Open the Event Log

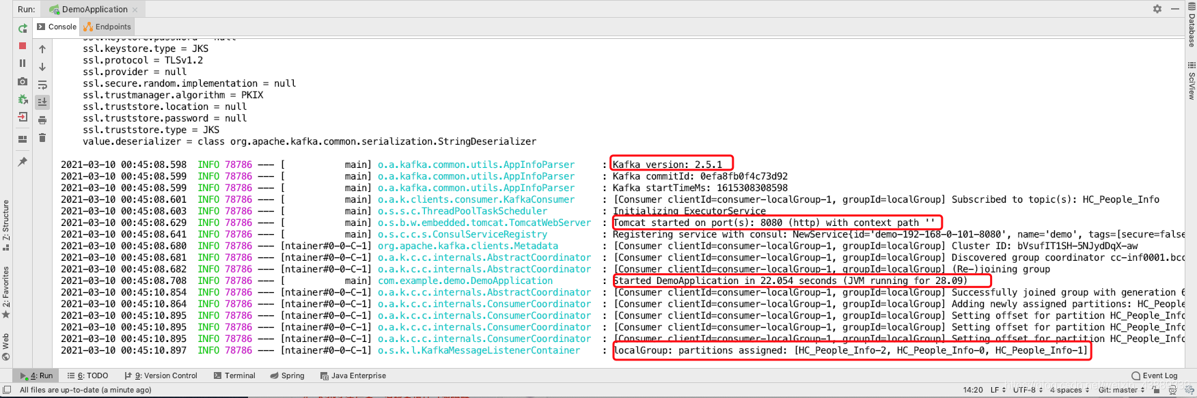[x=1155, y=375]
